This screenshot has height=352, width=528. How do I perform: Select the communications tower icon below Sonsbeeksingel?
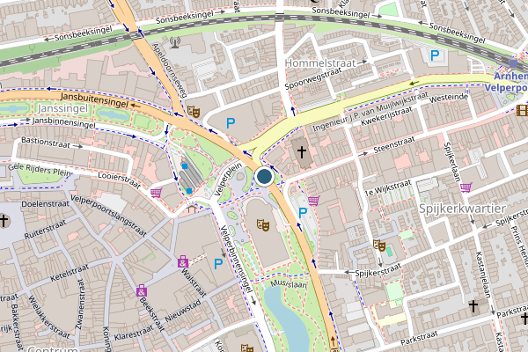[x=175, y=42]
